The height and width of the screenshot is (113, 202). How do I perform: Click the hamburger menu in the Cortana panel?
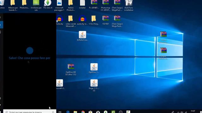1,17
